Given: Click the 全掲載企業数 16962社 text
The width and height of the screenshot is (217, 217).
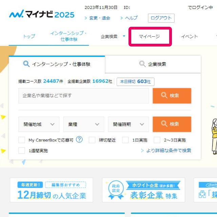Looking at the screenshot, I should 90,81.
